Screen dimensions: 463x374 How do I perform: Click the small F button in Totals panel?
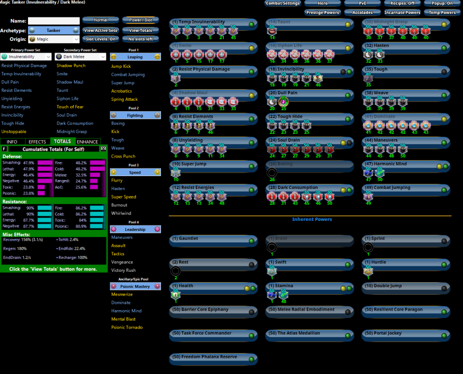point(4,149)
